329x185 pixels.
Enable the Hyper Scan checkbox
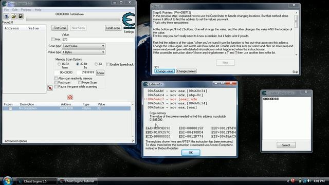(x=80, y=82)
